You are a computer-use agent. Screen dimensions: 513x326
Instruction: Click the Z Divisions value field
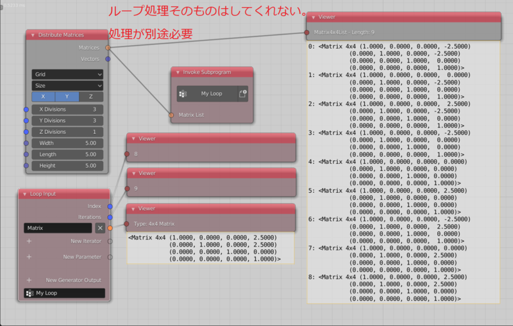click(67, 132)
